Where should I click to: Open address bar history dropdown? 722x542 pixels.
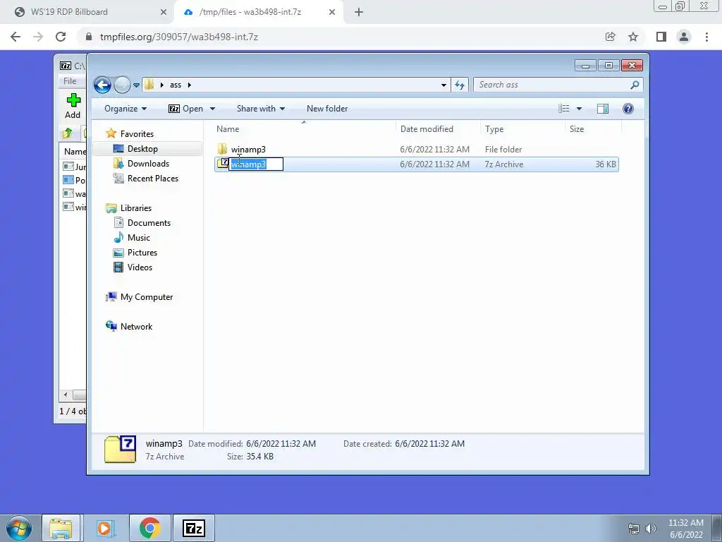point(443,85)
